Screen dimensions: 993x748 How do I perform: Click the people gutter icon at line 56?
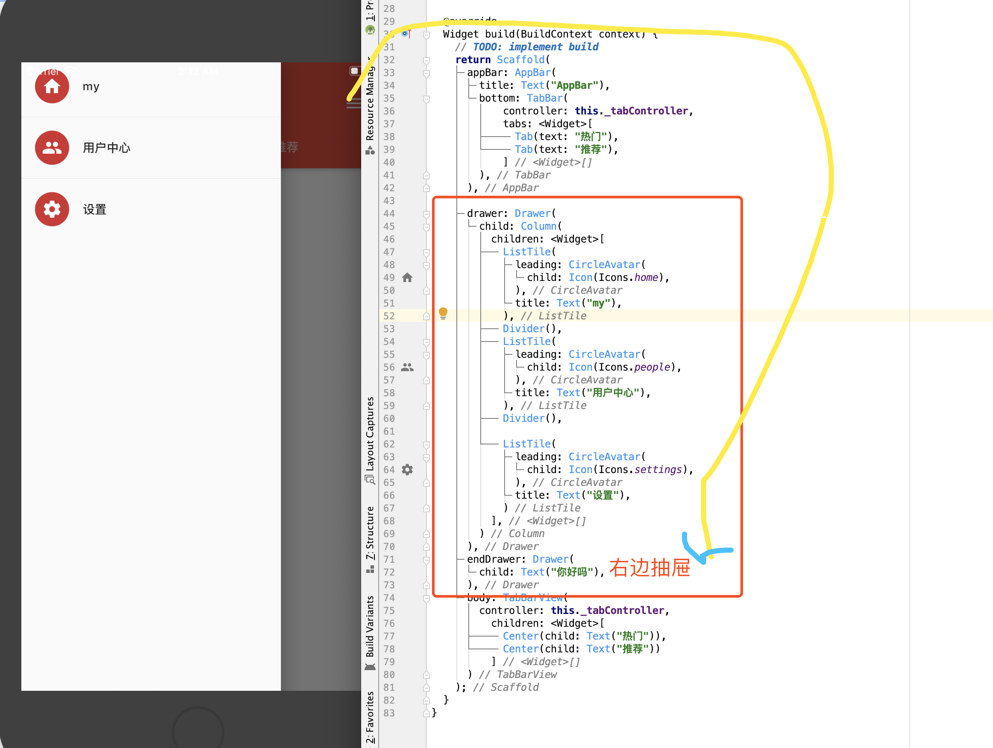click(407, 367)
